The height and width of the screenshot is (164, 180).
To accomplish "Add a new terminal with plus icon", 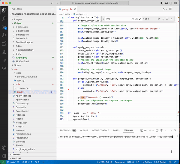I will [150, 130].
